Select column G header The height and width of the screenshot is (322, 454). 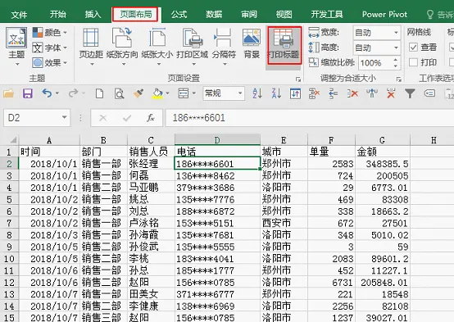pos(382,140)
